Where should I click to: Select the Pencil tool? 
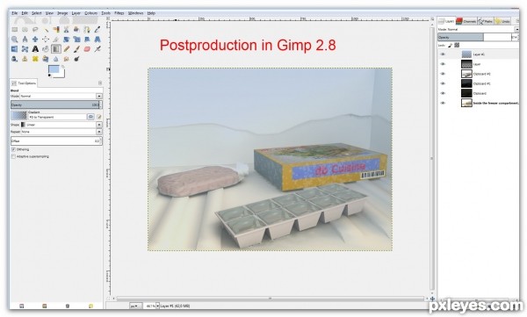[x=66, y=49]
